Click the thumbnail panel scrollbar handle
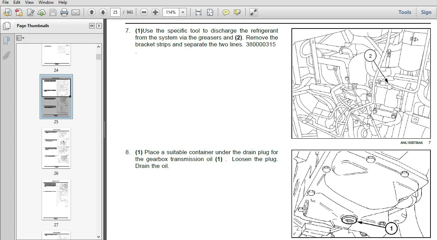This screenshot has height=240, width=437. coord(99,57)
